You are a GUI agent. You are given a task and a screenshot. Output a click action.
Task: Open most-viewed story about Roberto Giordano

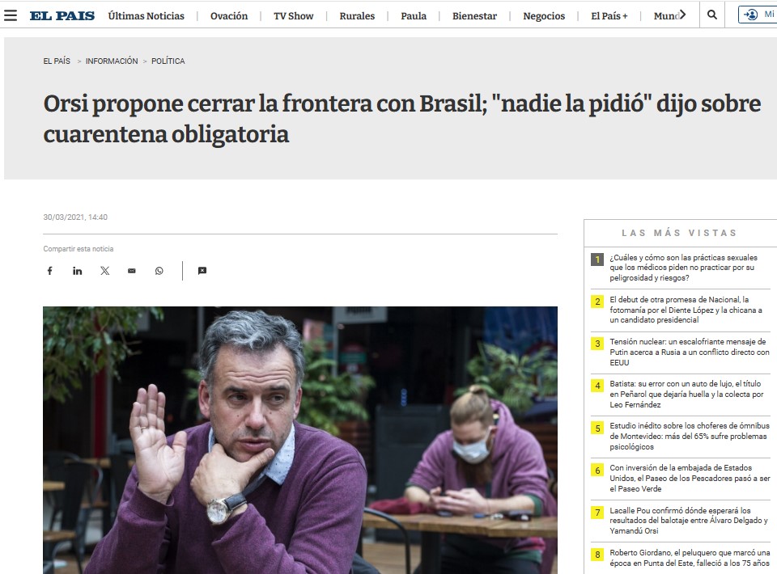(x=690, y=558)
